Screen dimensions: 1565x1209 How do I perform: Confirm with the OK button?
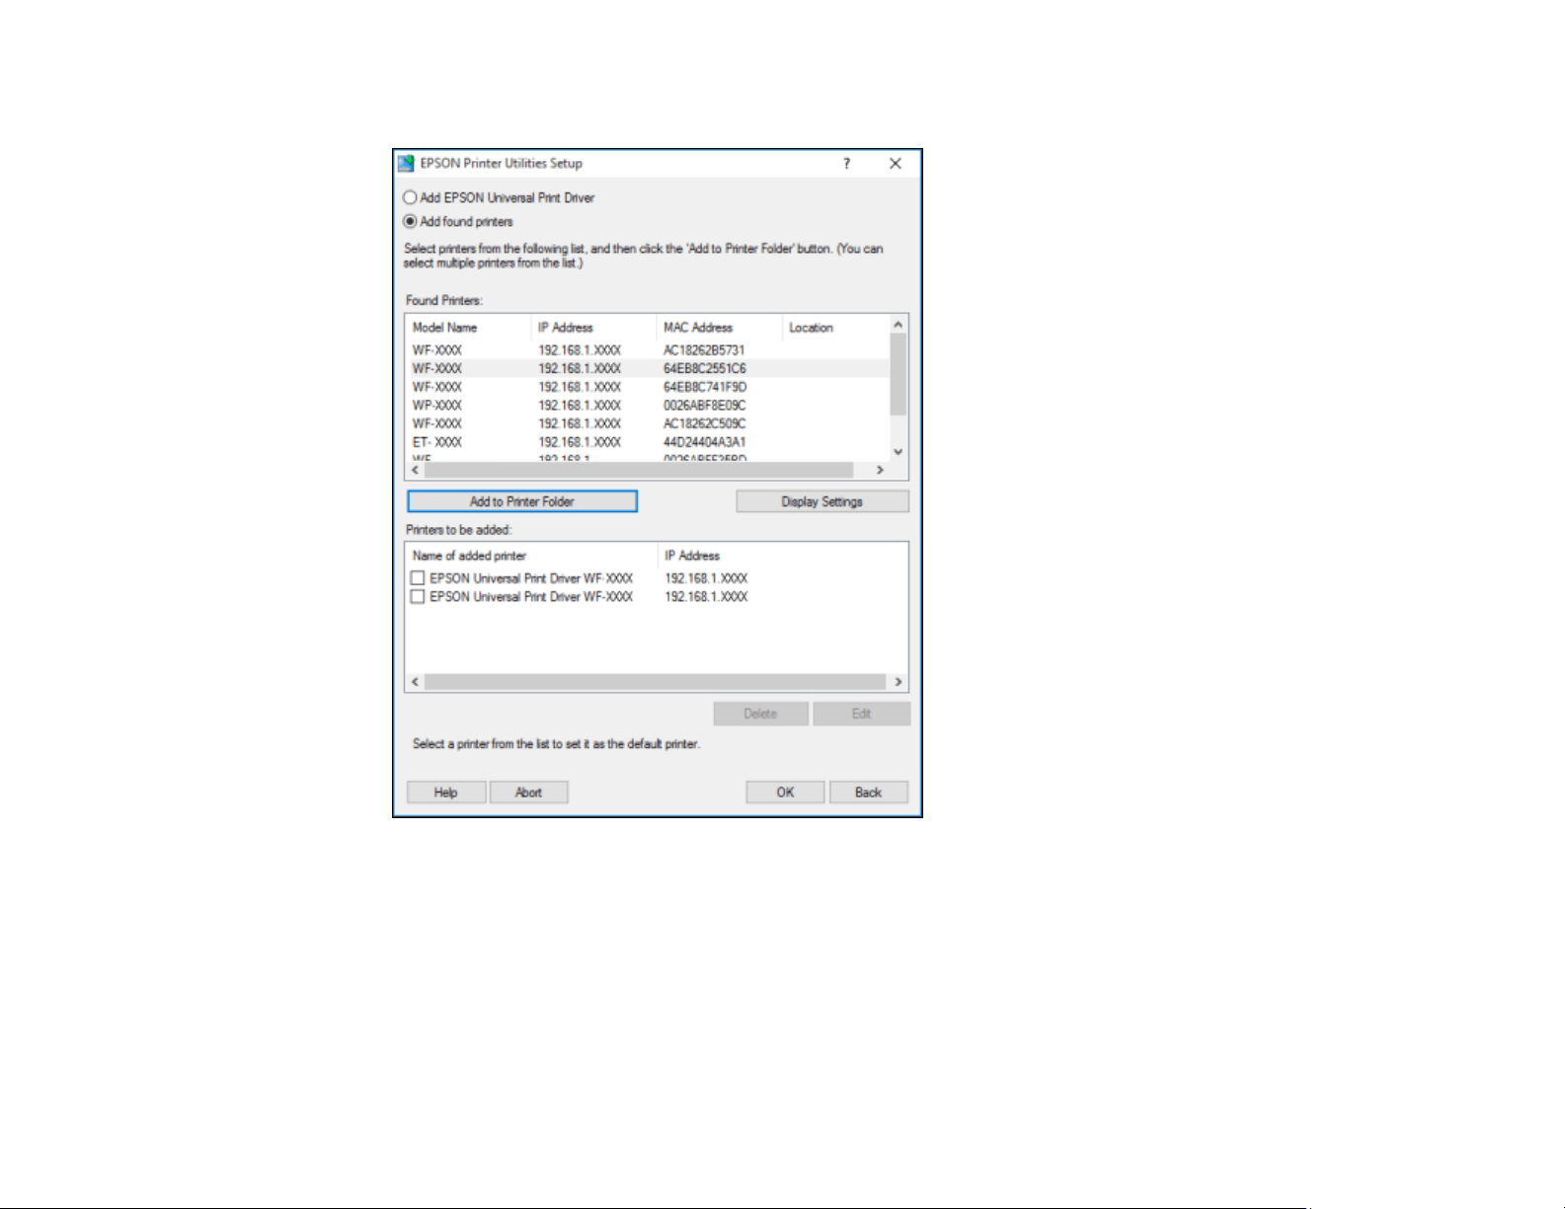click(x=785, y=793)
